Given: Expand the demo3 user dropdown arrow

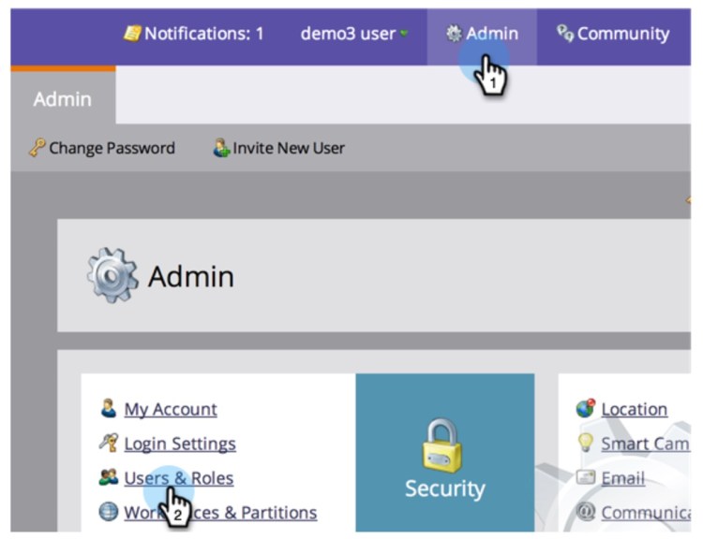Looking at the screenshot, I should point(404,35).
